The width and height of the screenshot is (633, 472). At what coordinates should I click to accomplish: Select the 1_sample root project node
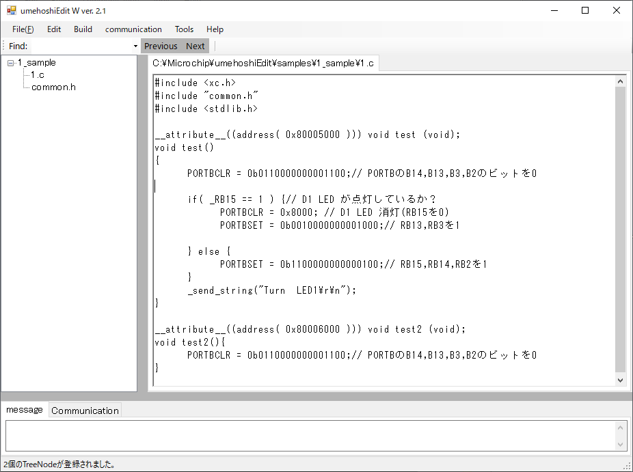(x=37, y=63)
